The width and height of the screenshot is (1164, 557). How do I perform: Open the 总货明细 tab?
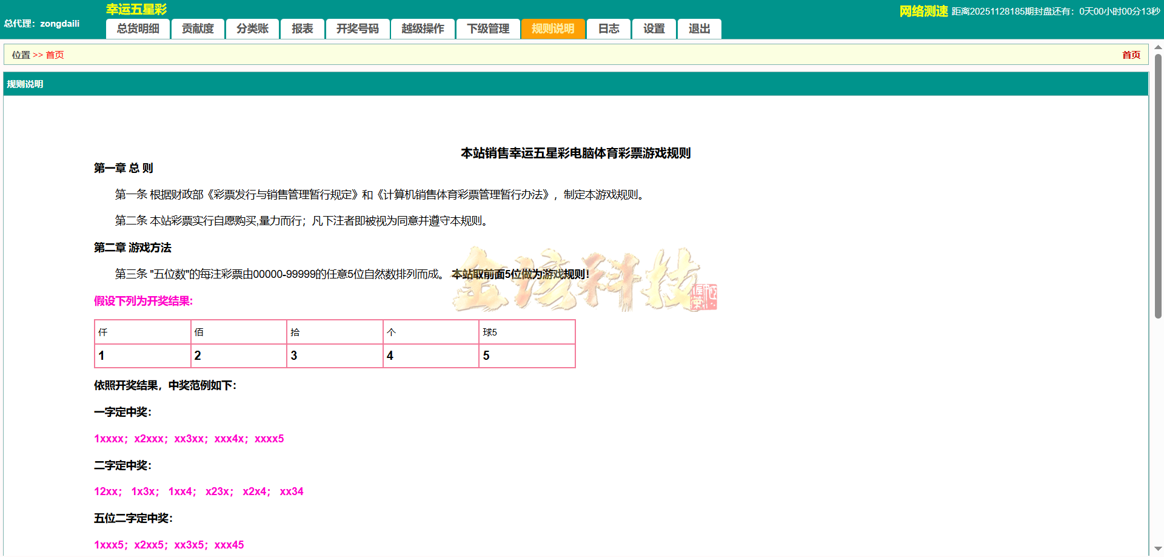137,29
